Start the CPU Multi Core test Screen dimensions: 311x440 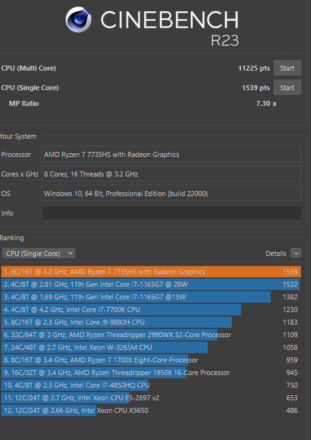[x=287, y=68]
